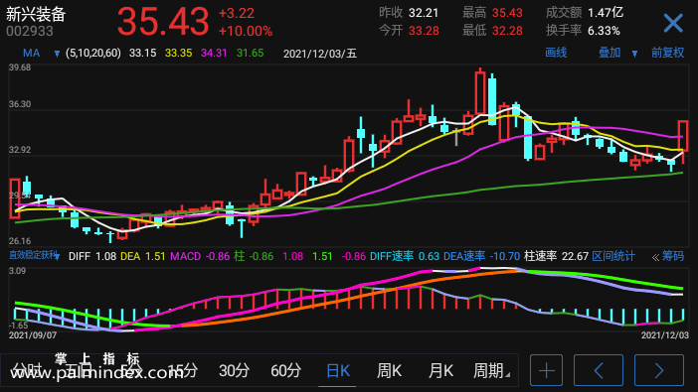
Task: Click the DIFF 1.08 value label
Action: [92, 256]
